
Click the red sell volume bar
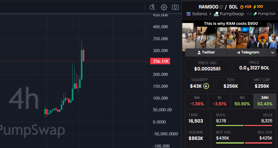(258, 143)
